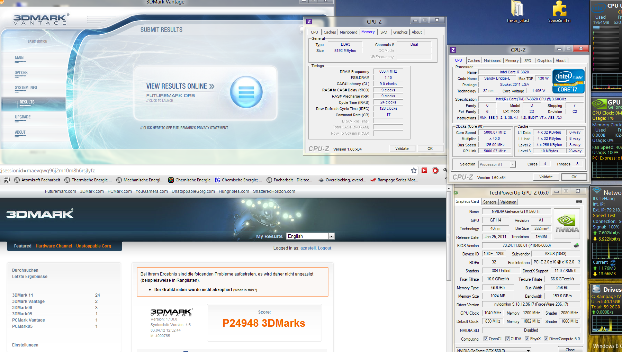
Task: Click the Bus Interface question mark icon
Action: pos(579,262)
